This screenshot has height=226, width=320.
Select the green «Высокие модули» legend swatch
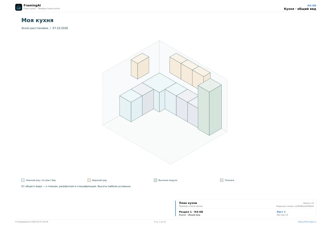[x=155, y=180]
